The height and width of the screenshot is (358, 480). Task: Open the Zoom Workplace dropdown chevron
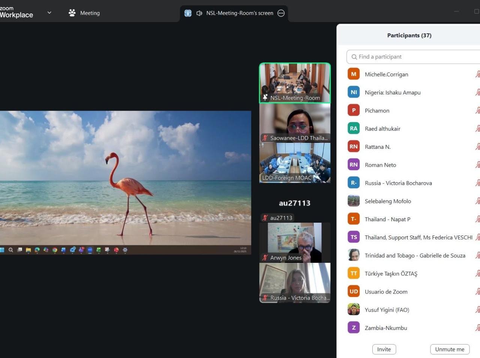pyautogui.click(x=49, y=13)
